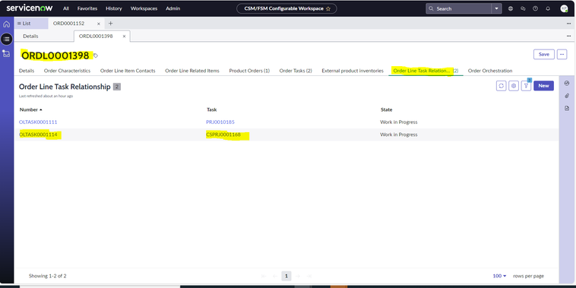Expand the search scope dropdown arrow
This screenshot has height=288, width=576.
click(497, 8)
